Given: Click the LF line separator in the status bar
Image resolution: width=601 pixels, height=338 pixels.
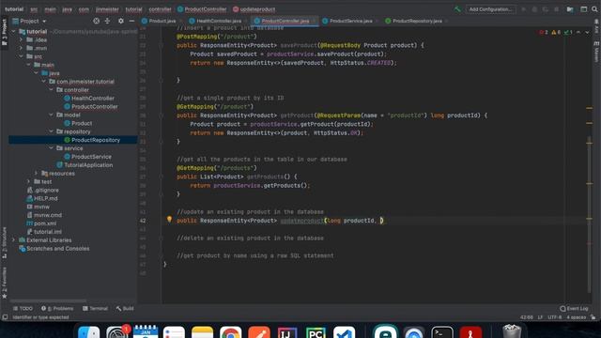Looking at the screenshot, I should 540,317.
